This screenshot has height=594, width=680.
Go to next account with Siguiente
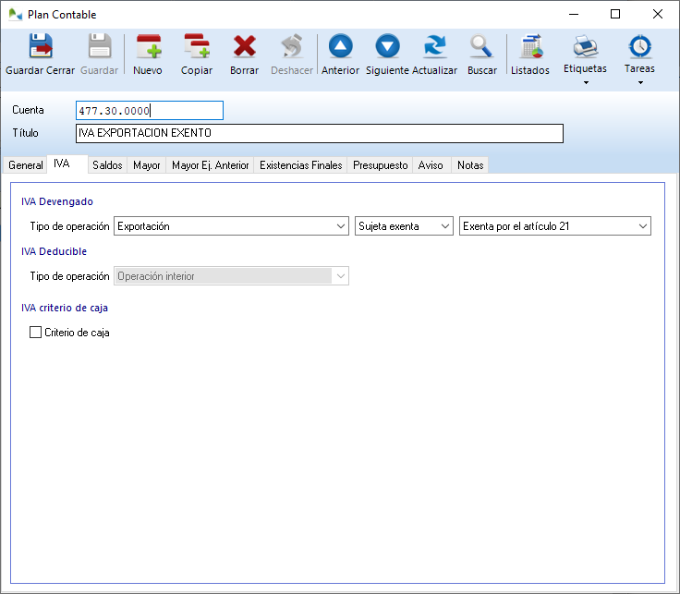pos(387,45)
